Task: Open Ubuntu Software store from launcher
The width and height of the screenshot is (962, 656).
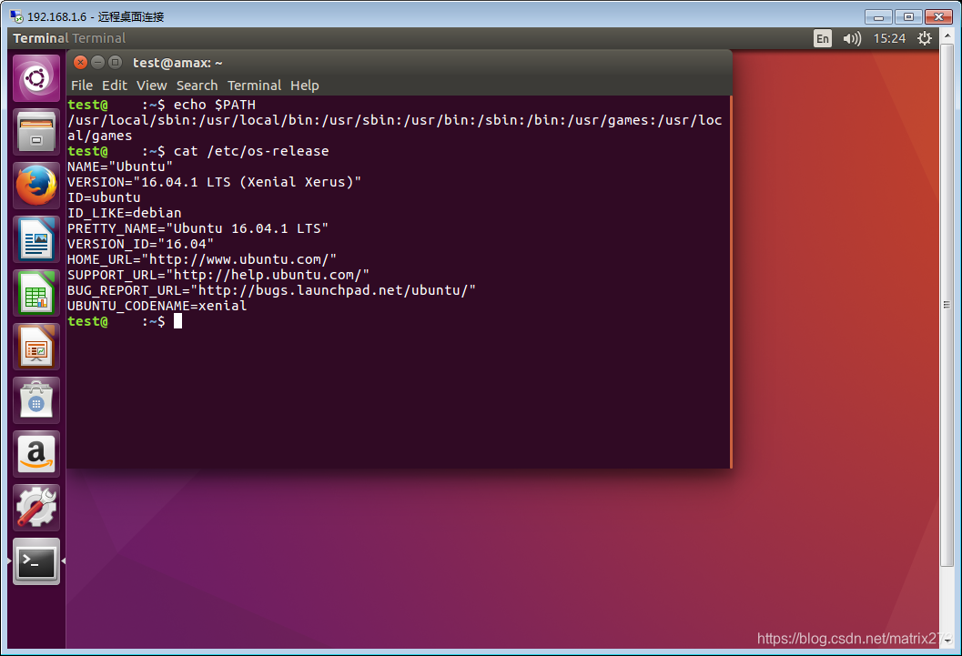Action: pyautogui.click(x=36, y=399)
